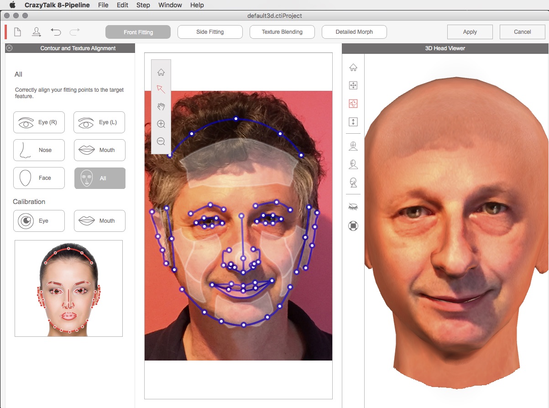549x408 pixels.
Task: Open the Window menu
Action: coord(170,5)
